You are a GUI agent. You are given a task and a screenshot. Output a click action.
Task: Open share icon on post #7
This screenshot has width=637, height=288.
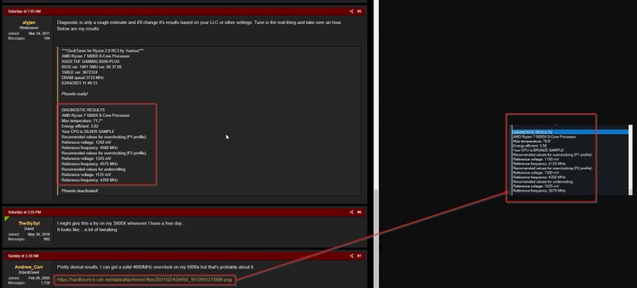(351, 256)
